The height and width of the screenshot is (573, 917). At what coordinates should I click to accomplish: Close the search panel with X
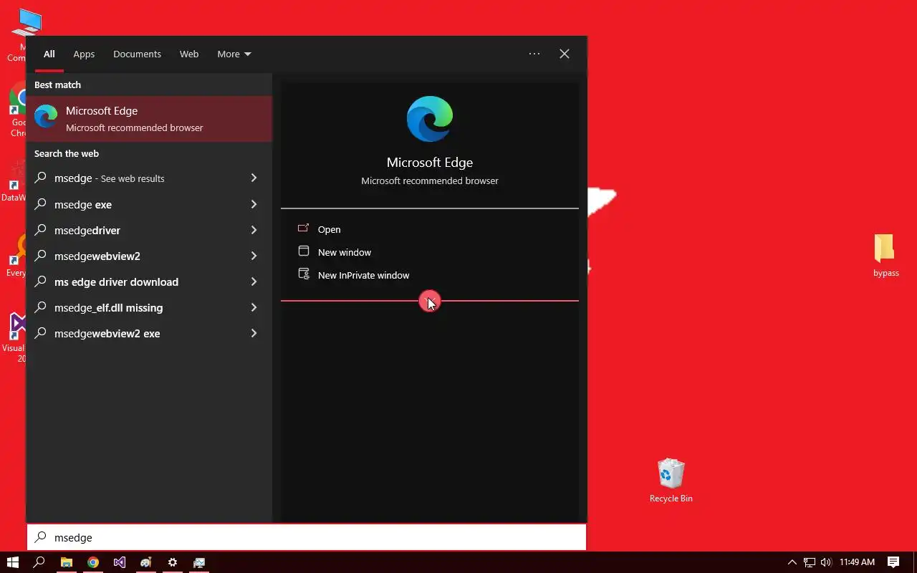[x=565, y=54]
